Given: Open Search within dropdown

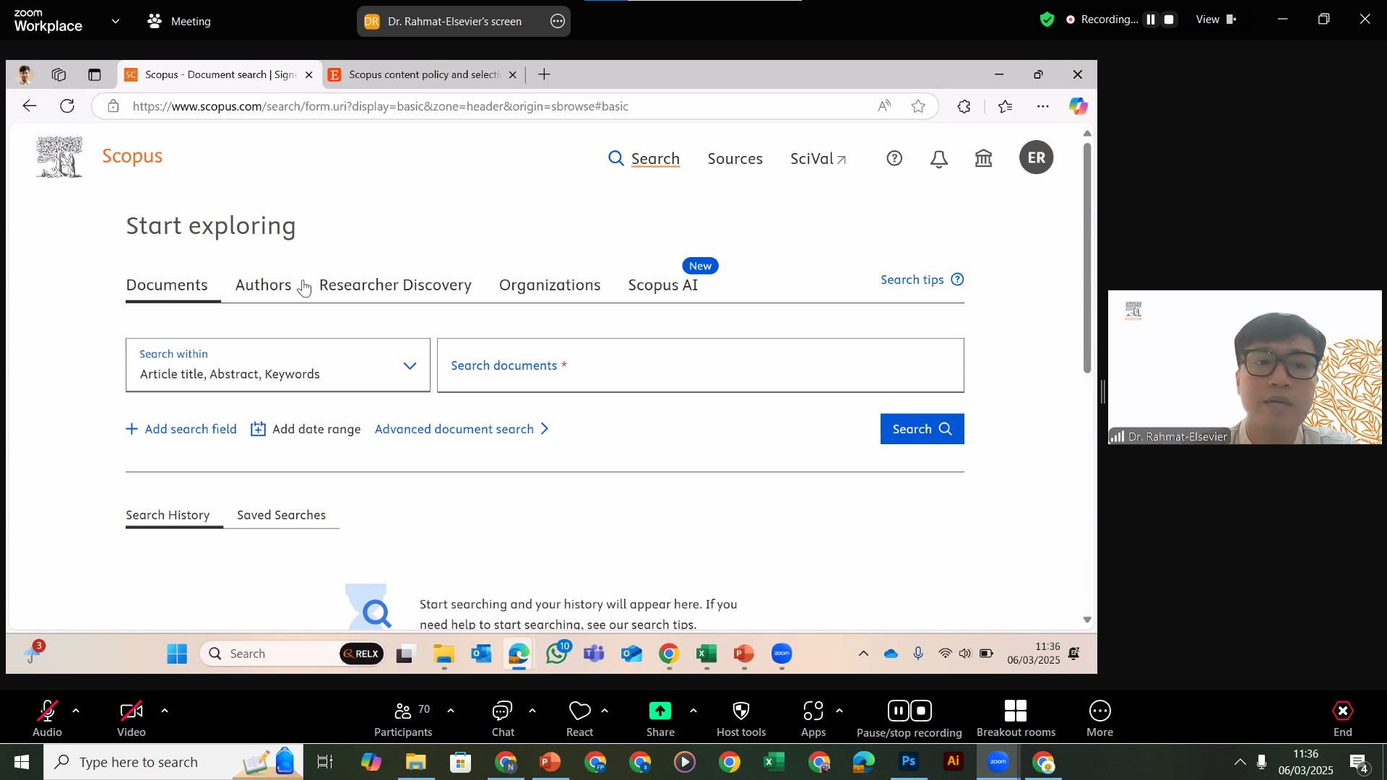Looking at the screenshot, I should pos(278,365).
